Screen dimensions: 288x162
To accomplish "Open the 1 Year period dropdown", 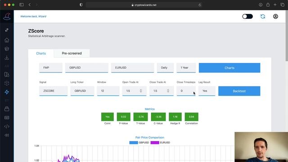I will (186, 68).
